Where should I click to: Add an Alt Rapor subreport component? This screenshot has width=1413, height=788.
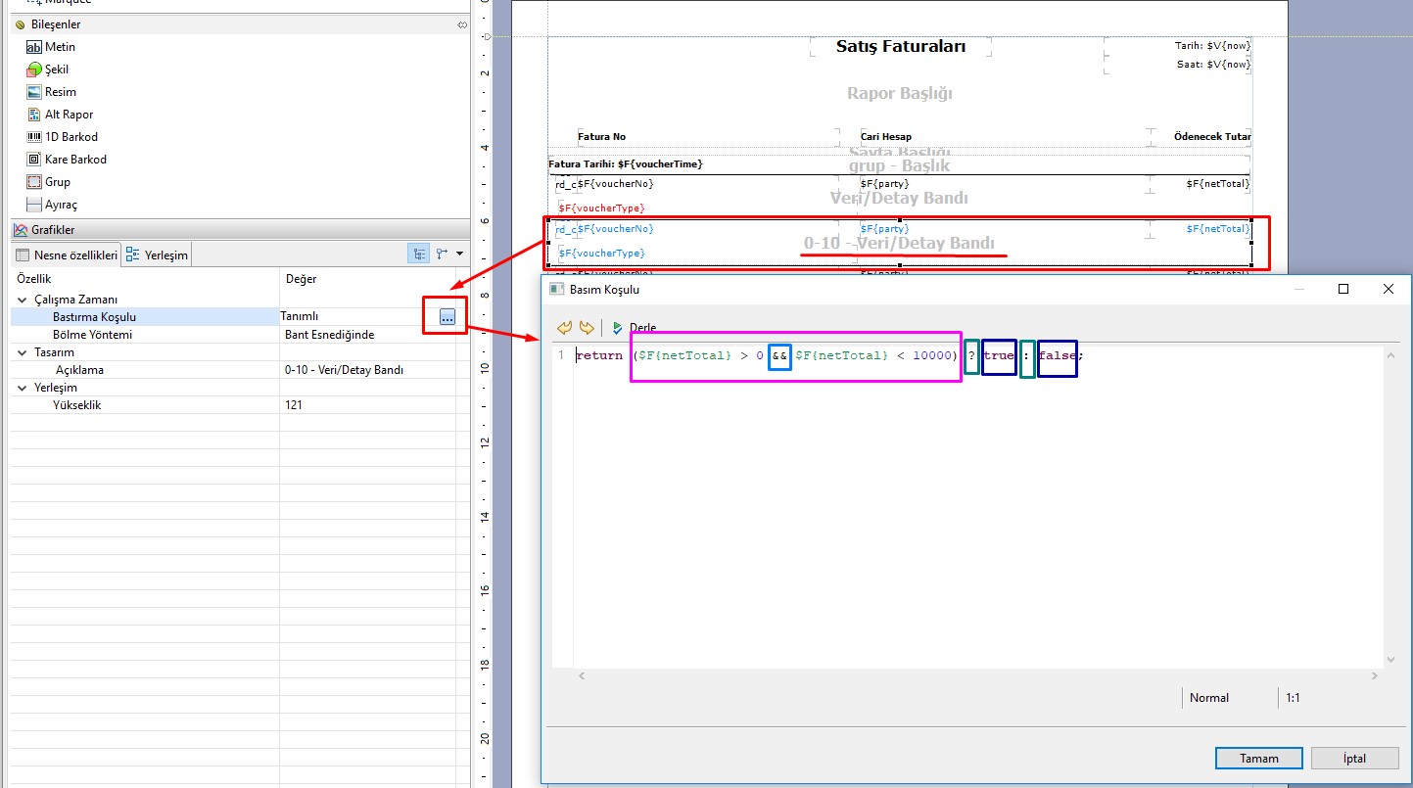tap(69, 115)
